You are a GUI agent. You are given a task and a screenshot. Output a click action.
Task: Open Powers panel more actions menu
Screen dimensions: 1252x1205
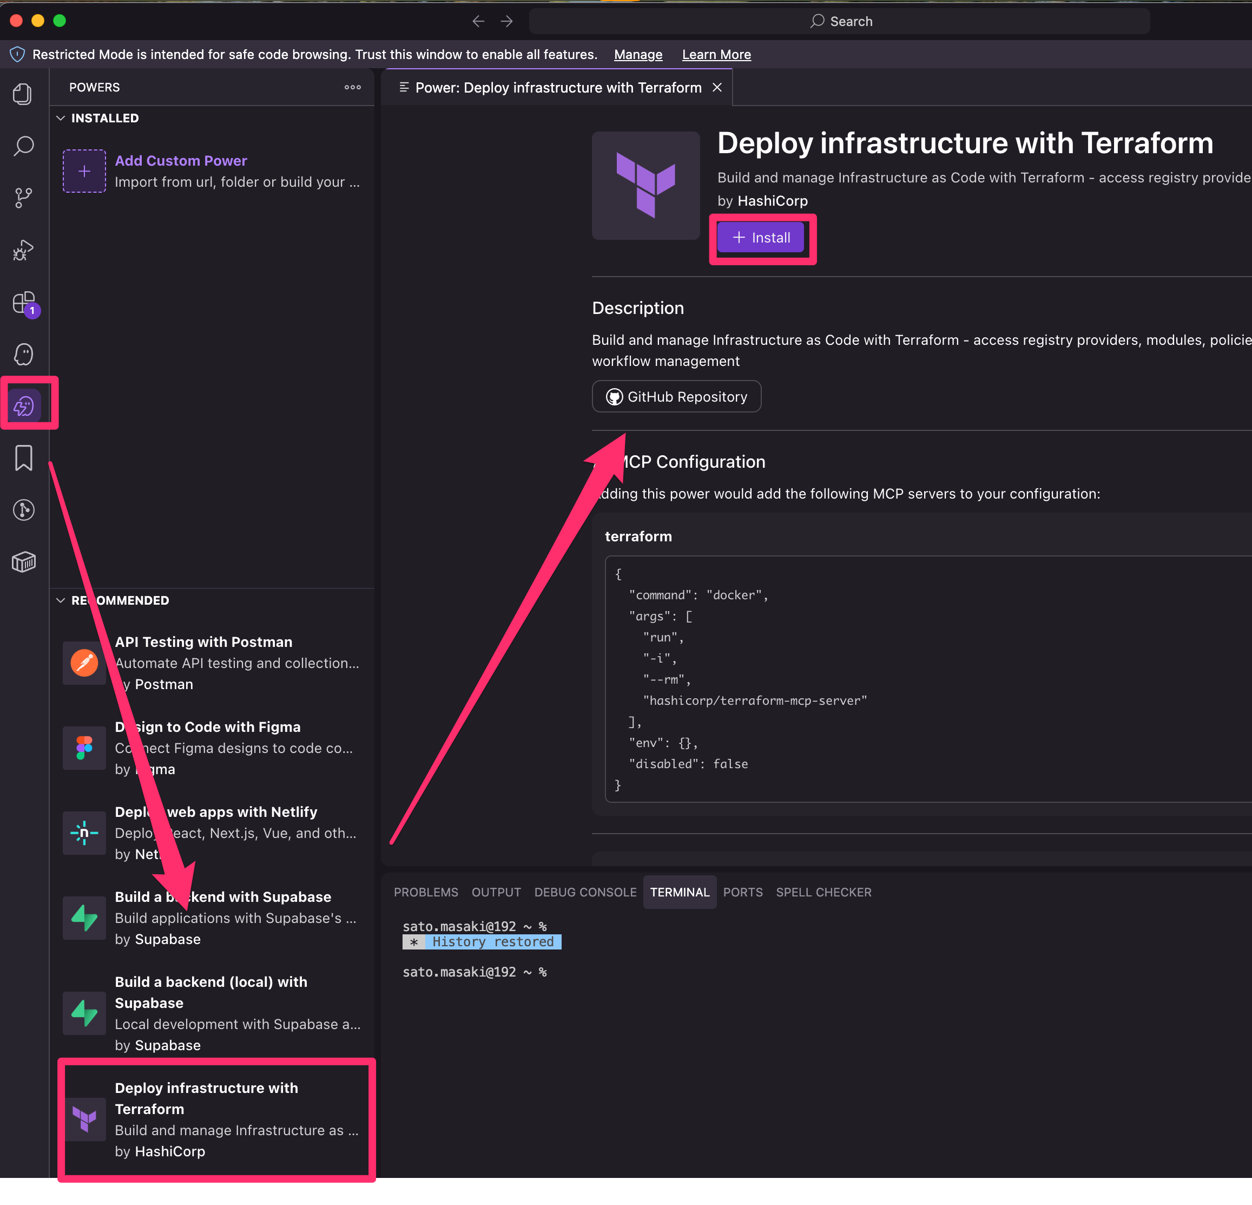coord(352,88)
